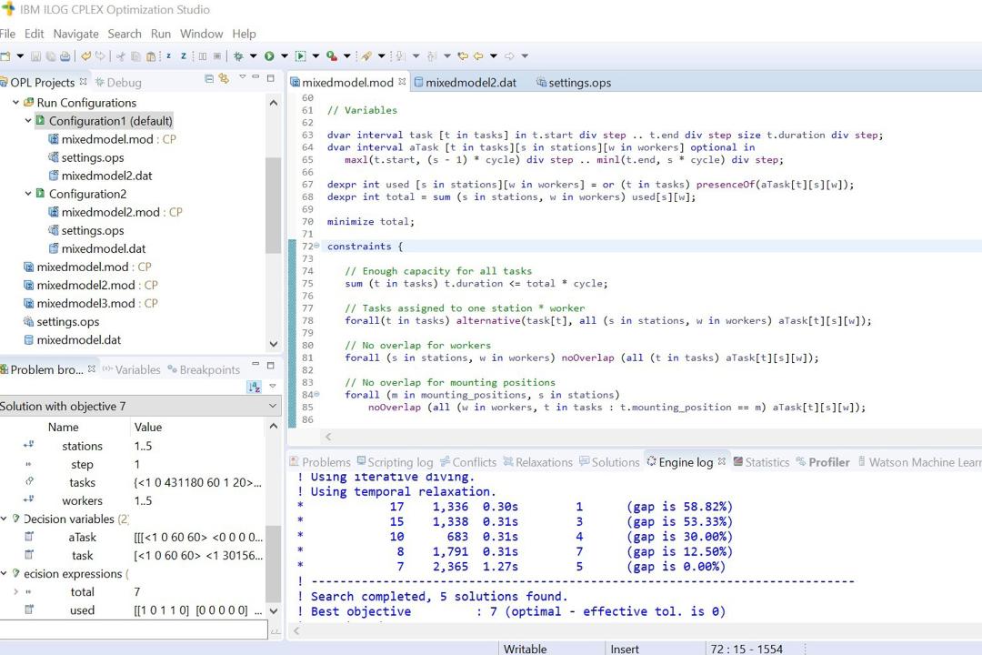982x655 pixels.
Task: Toggle code folding at constraints line 72
Action: (316, 246)
